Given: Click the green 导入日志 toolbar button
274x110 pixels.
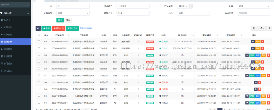Looking at the screenshot, I should [72, 28].
